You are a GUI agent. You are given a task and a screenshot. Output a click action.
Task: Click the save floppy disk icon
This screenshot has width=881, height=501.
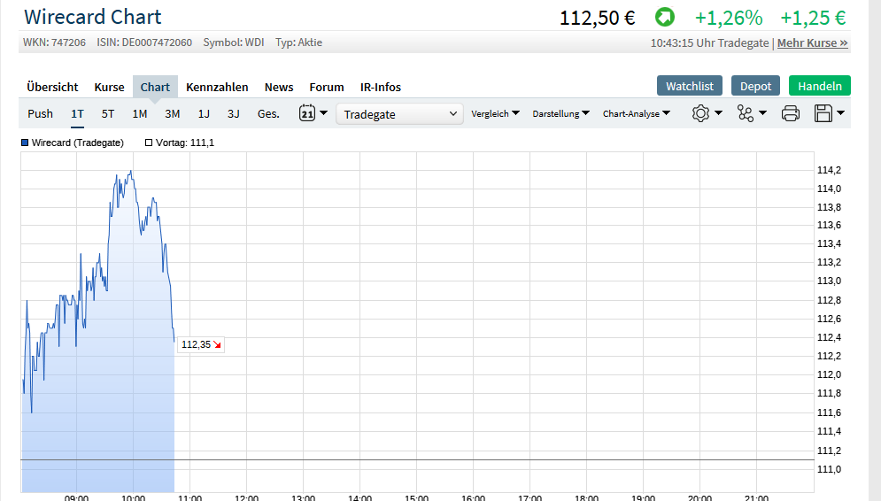click(823, 113)
